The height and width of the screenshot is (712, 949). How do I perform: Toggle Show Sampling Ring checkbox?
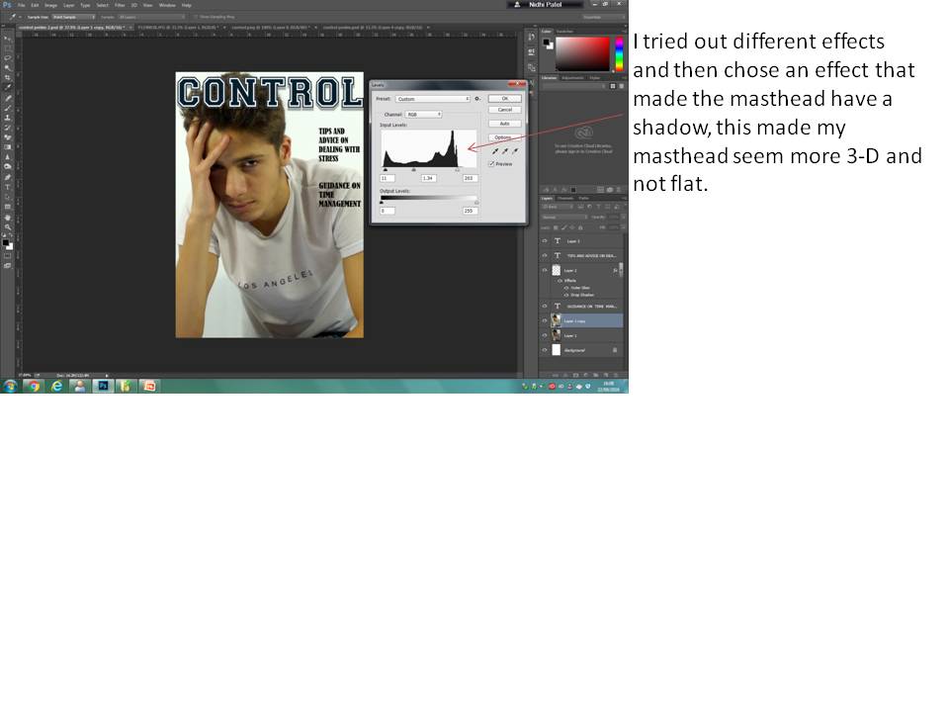(196, 17)
